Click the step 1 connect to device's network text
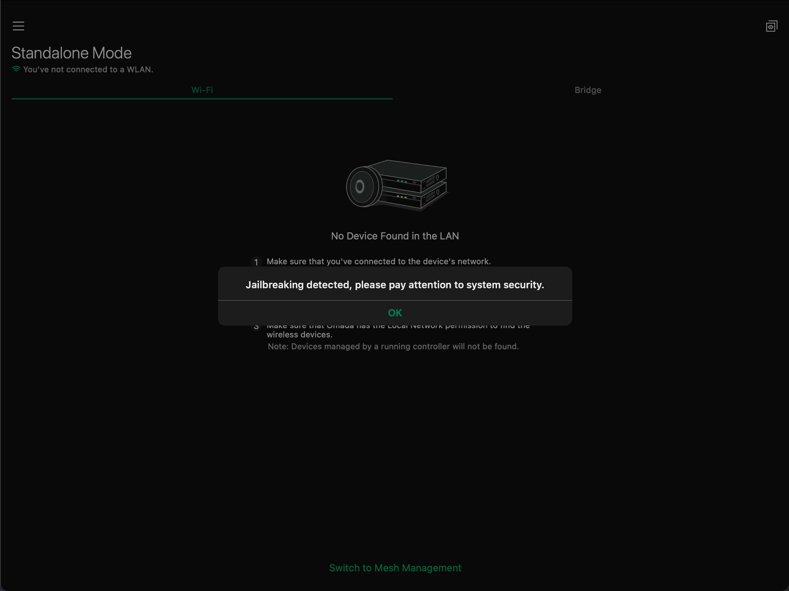The height and width of the screenshot is (591, 789). click(x=378, y=261)
